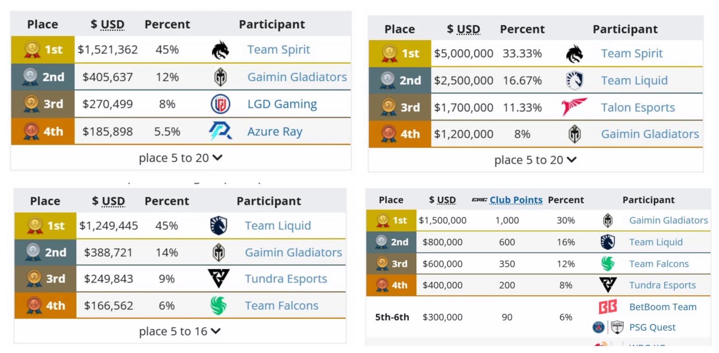This screenshot has height=353, width=719.
Task: Open the Tundra Esports participant link
Action: 285,279
